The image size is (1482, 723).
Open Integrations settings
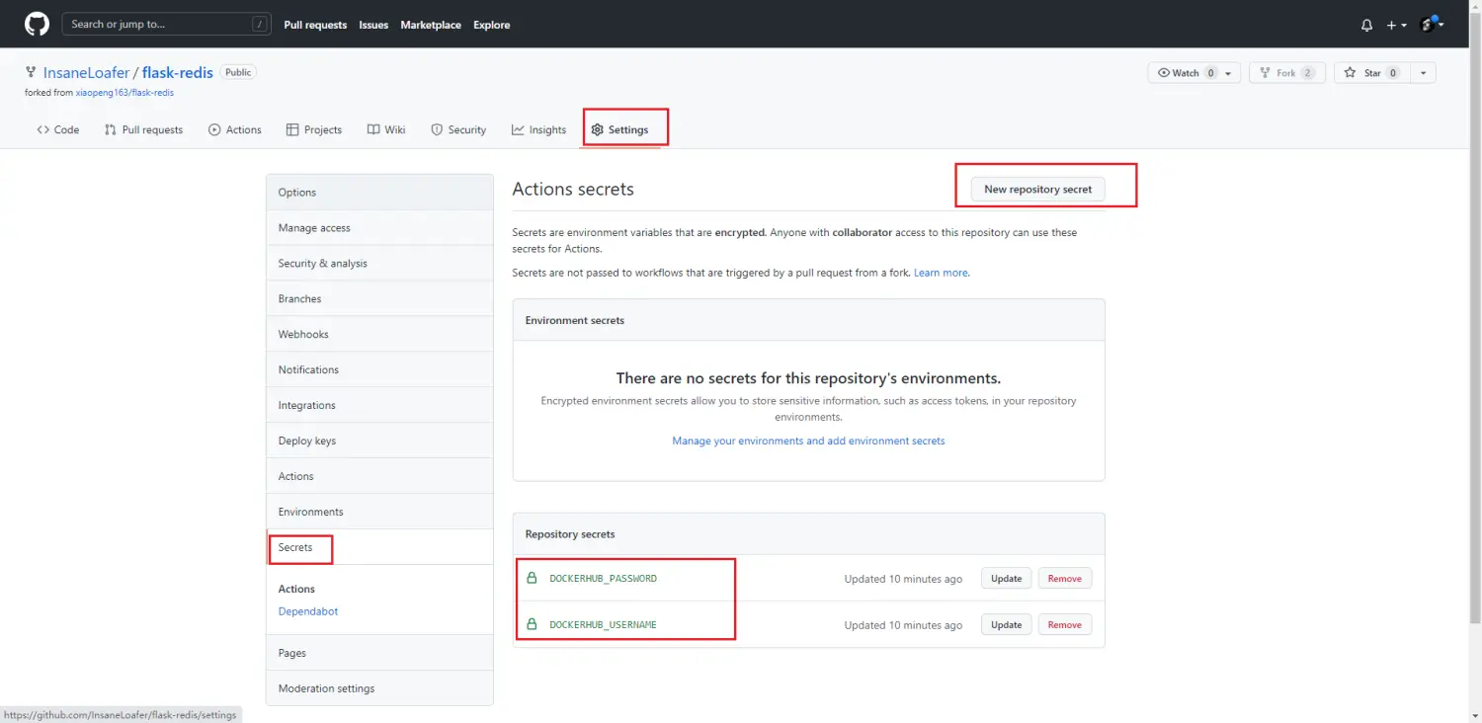pos(379,406)
